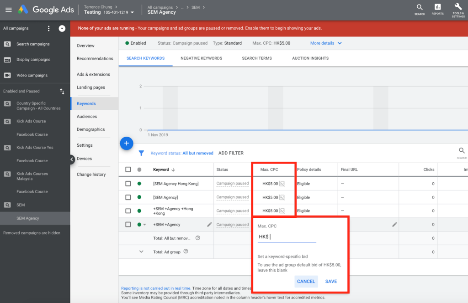
Task: Open Landing pages
Action: (x=91, y=87)
